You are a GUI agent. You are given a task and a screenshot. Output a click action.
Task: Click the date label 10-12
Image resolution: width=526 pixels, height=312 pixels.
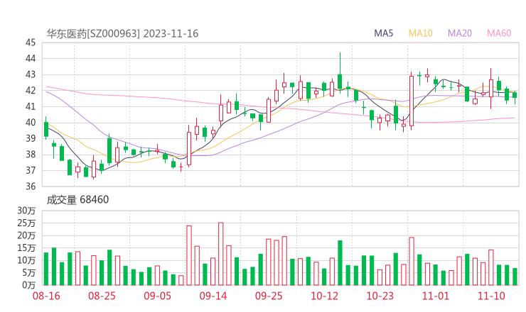[324, 296]
